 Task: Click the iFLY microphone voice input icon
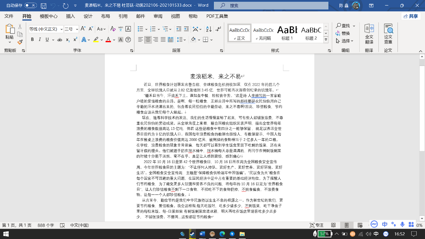click(402, 224)
